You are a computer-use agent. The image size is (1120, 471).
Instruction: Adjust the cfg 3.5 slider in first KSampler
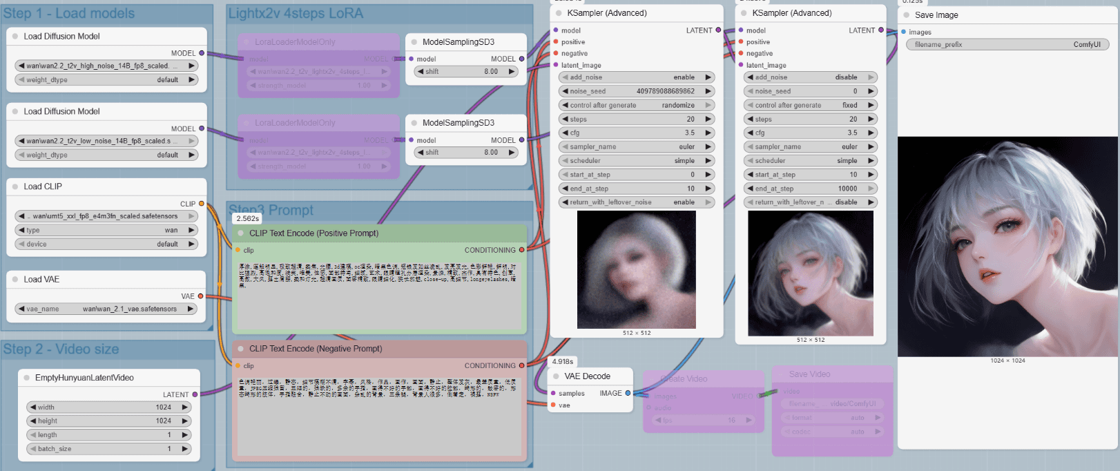(635, 133)
